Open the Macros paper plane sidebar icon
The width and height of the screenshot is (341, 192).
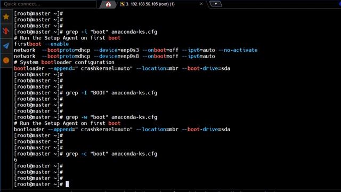pos(6,46)
